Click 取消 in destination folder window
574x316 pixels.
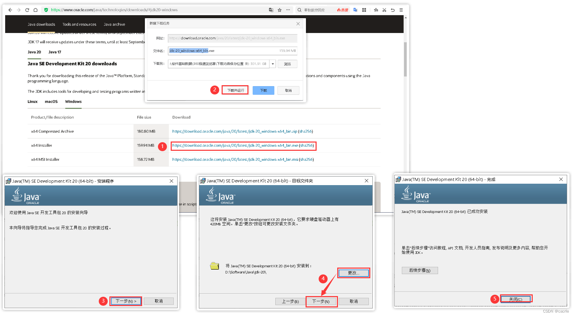coord(354,302)
